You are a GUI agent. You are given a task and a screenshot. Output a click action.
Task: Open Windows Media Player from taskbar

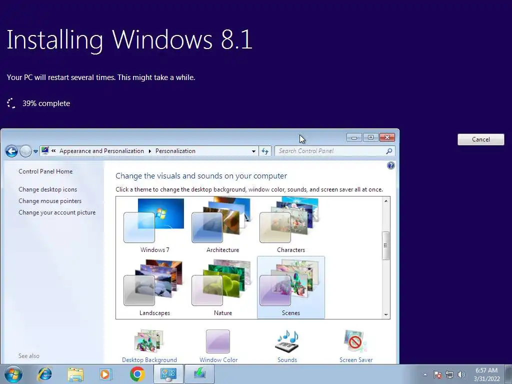click(x=106, y=374)
